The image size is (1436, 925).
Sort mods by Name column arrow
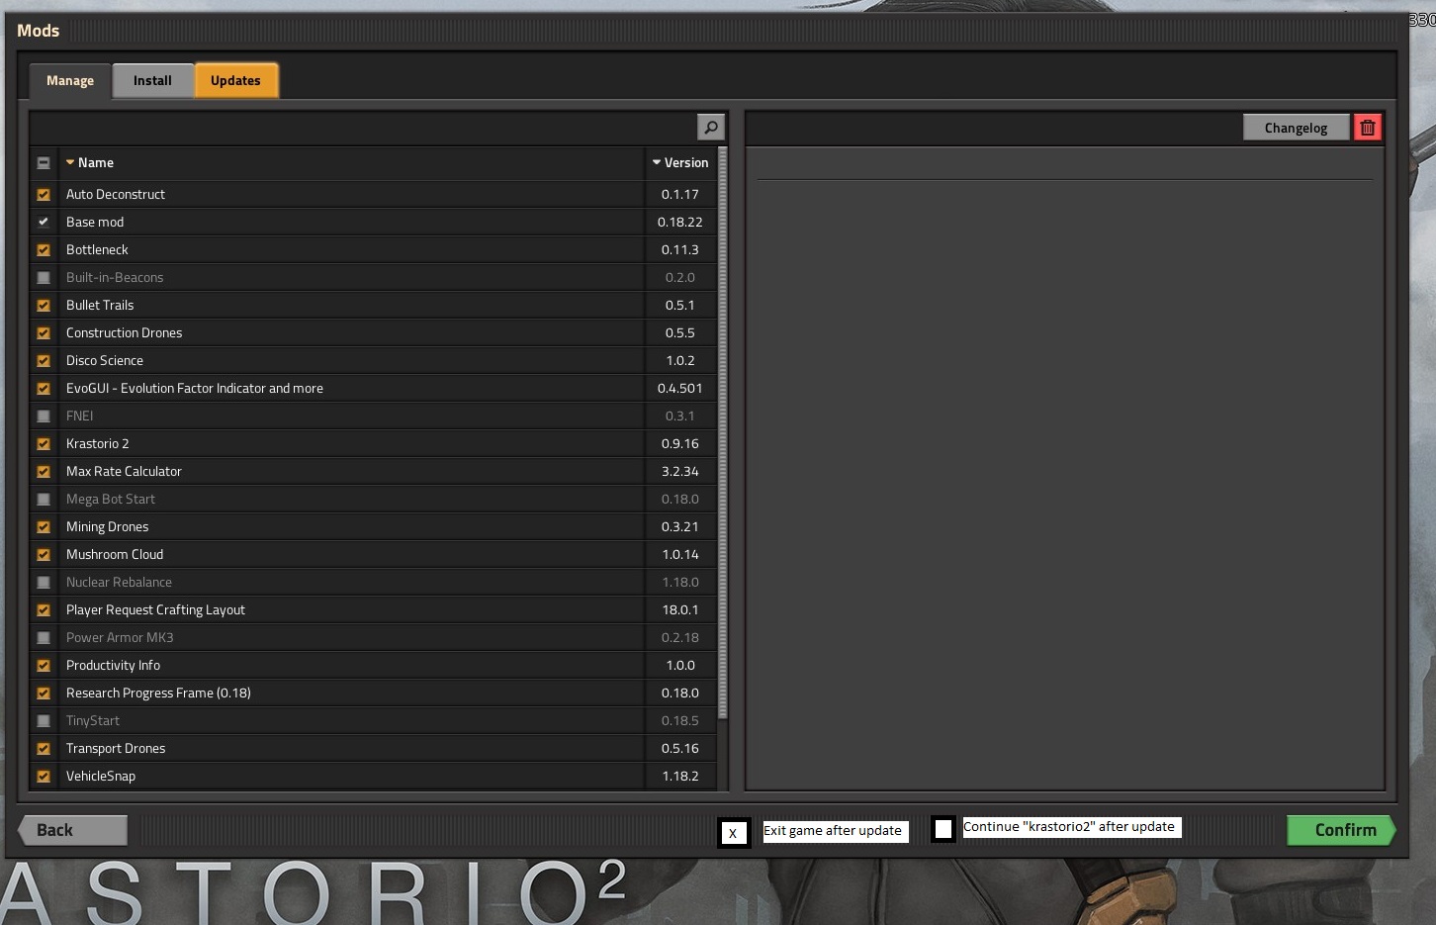(70, 162)
